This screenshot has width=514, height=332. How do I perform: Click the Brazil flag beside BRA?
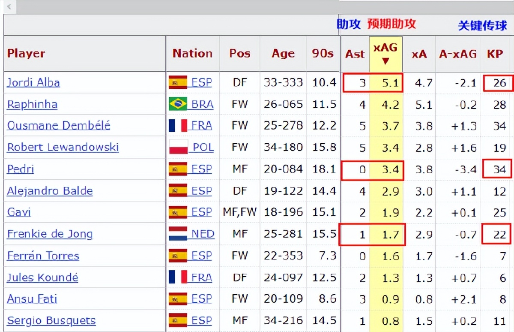coord(178,104)
